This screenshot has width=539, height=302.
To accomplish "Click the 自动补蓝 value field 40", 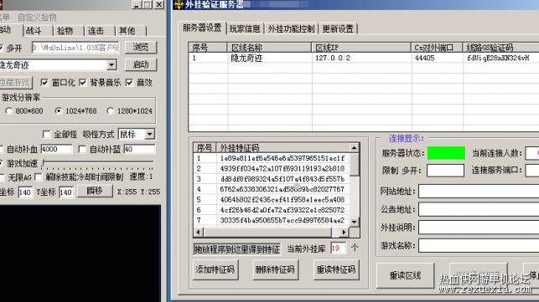I will 139,149.
